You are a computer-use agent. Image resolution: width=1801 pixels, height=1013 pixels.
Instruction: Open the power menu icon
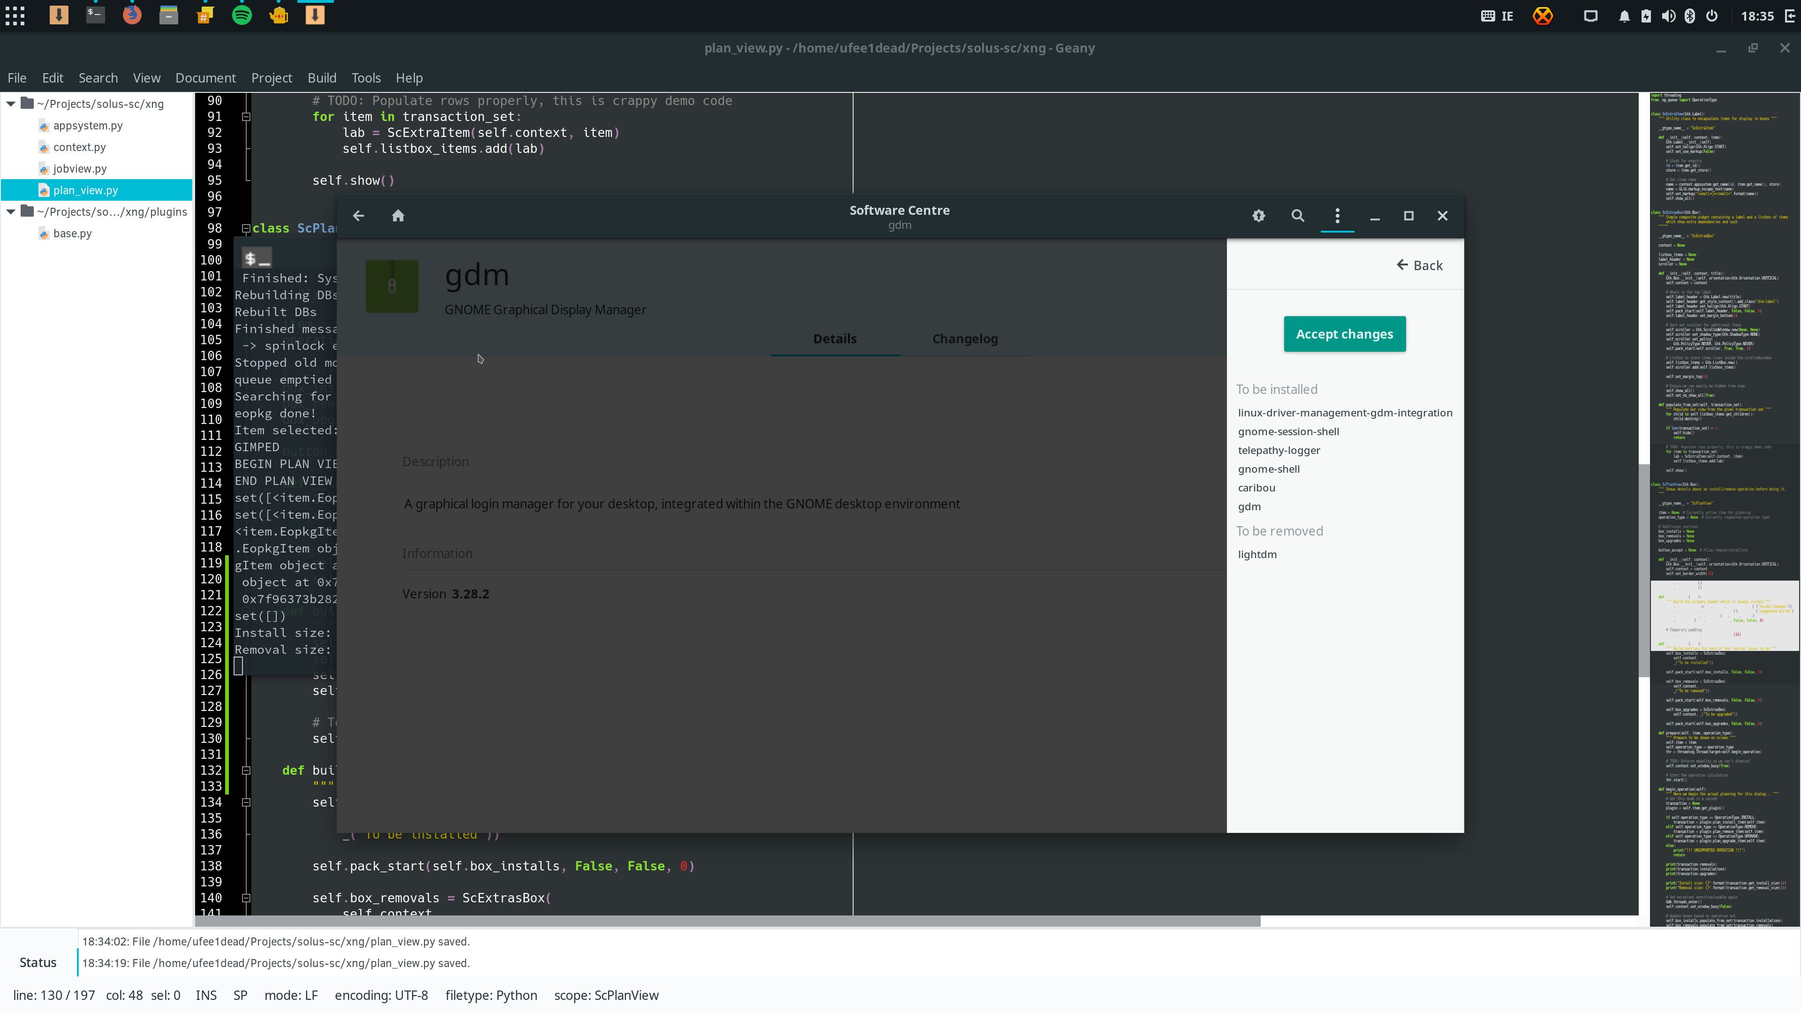click(1712, 16)
